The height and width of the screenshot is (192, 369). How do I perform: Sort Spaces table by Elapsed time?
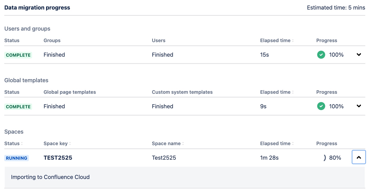(277, 144)
